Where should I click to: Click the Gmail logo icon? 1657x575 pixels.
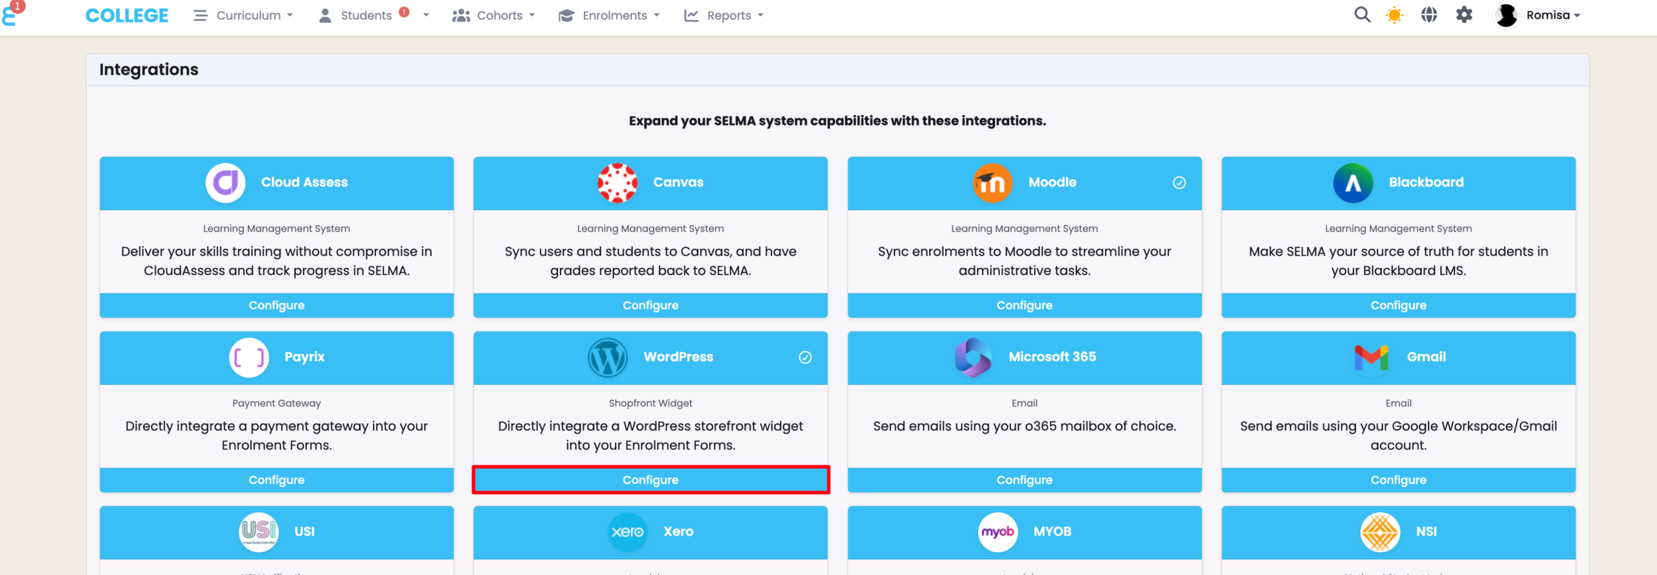pos(1371,357)
